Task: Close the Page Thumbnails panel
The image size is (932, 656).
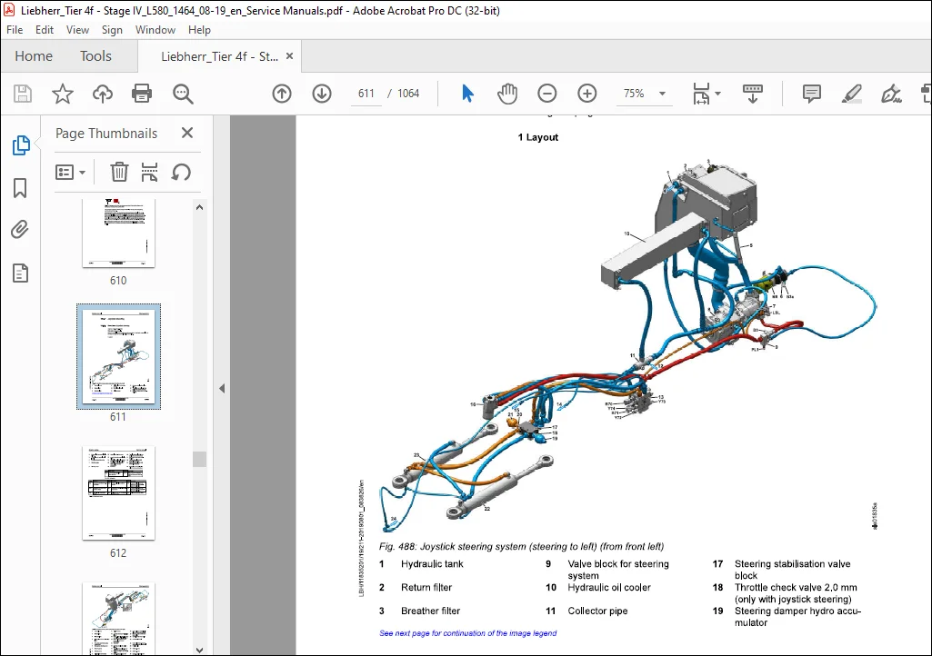Action: point(187,133)
